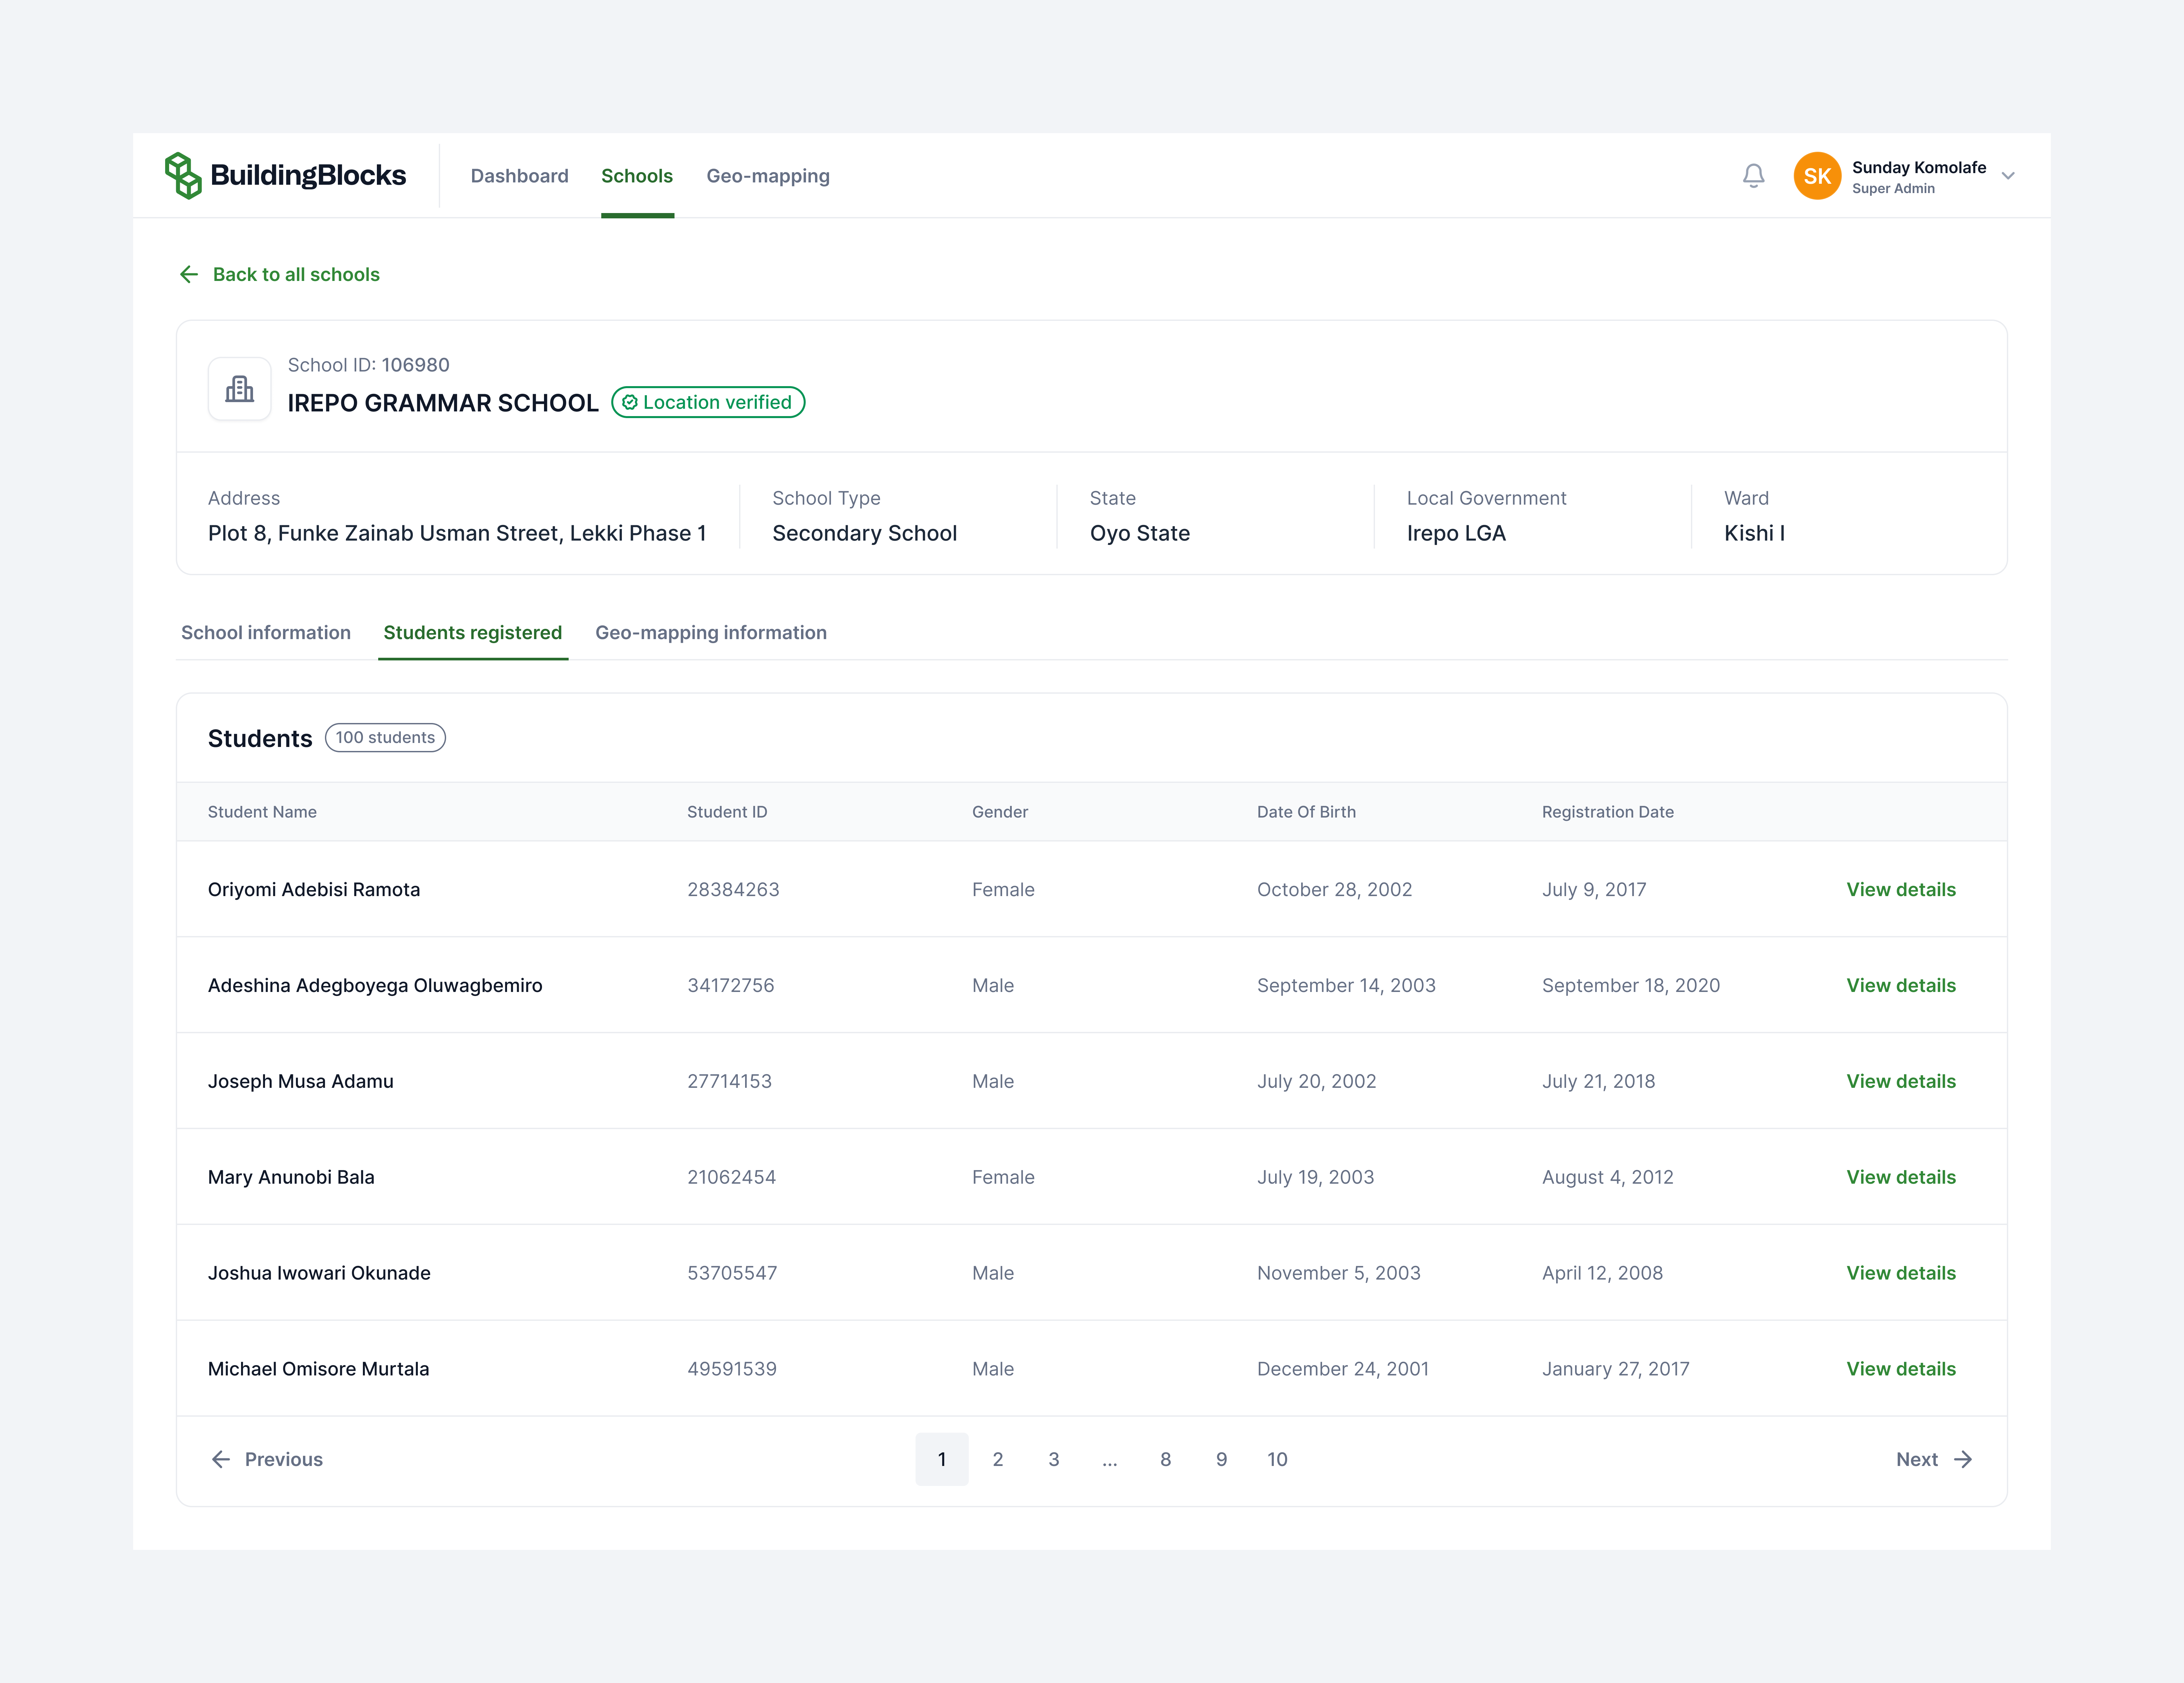
Task: Click the Next page arrow
Action: tap(1963, 1459)
